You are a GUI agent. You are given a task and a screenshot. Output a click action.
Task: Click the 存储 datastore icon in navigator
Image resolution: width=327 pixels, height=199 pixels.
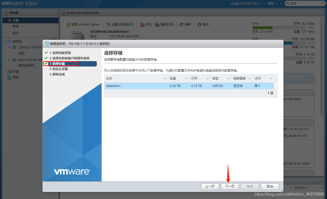[9, 72]
